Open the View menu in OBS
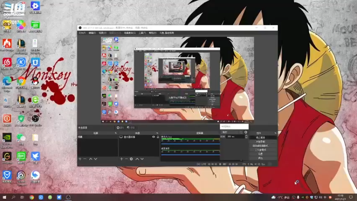Screen dimensions: 357x201 click(x=103, y=33)
